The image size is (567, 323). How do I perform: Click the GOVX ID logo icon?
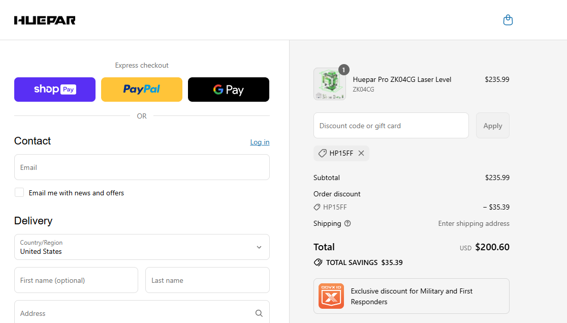(x=331, y=296)
